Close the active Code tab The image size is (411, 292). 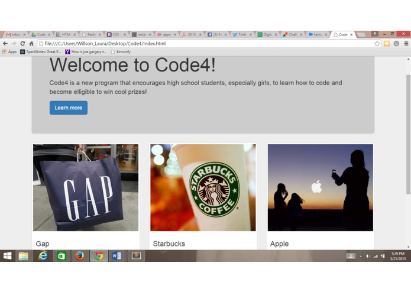tap(351, 34)
